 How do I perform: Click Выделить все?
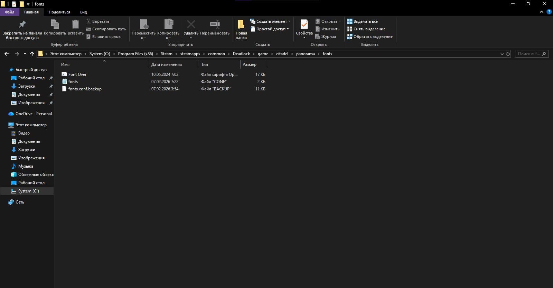point(363,21)
